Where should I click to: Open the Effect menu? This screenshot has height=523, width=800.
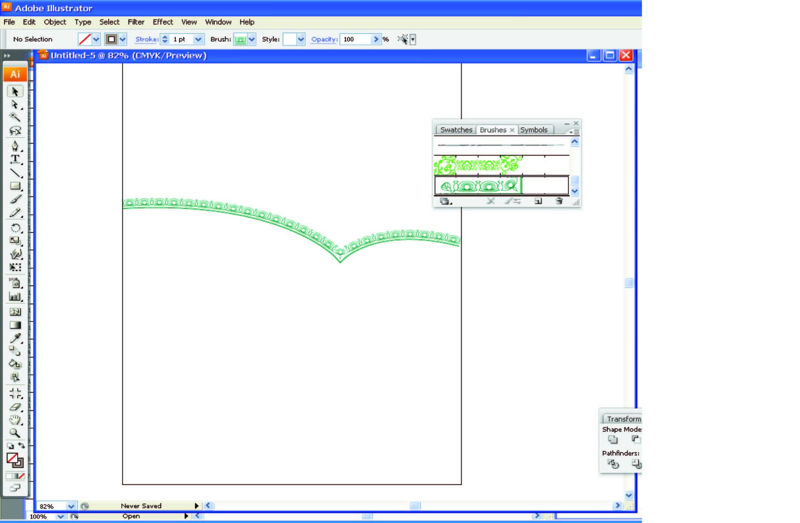click(163, 22)
